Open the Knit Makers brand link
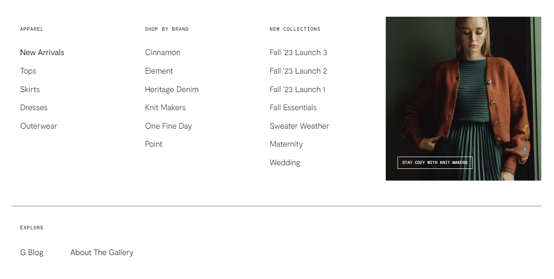Viewport: 554px width, 279px height. click(x=165, y=107)
